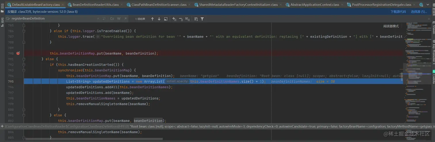Open SharedMetadataReaderFactoryContextInitializer.class tab
Image resolution: width=435 pixels, height=142 pixels.
239,5
